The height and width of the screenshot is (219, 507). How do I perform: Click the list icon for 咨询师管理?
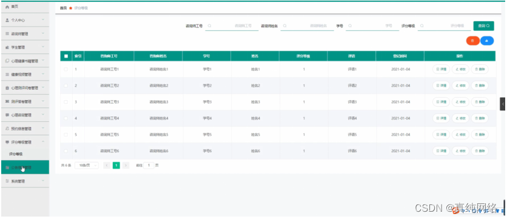click(7, 33)
